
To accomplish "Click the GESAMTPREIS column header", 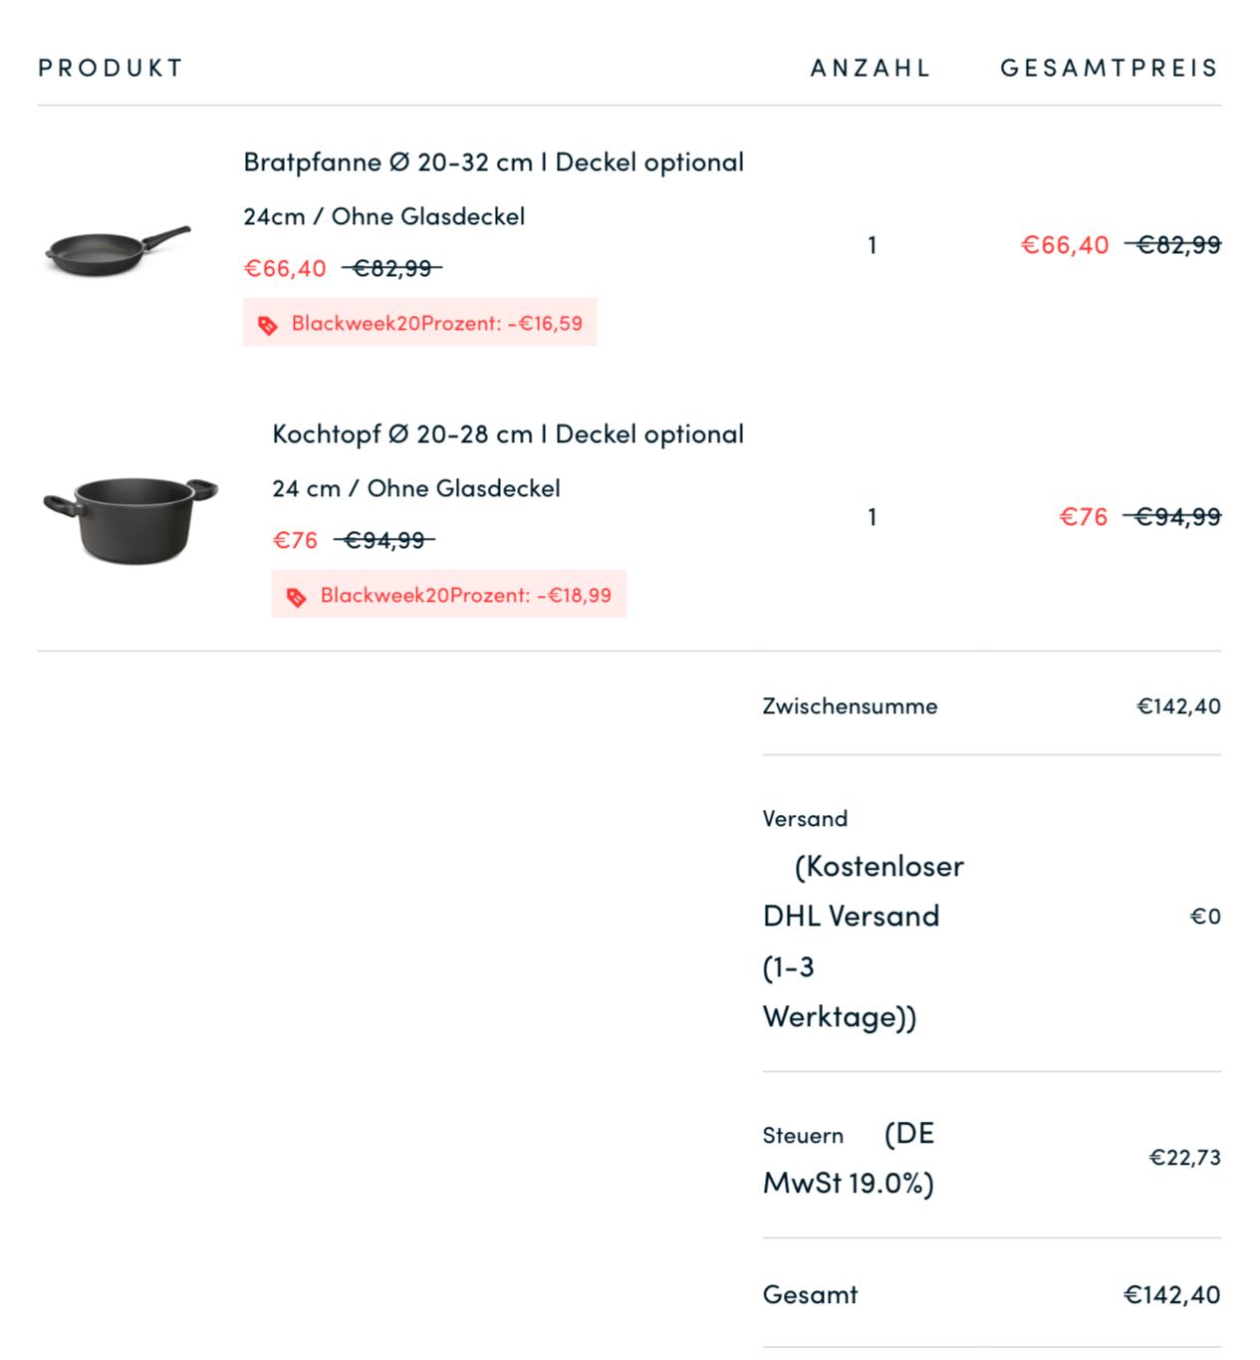I will click(x=1110, y=68).
